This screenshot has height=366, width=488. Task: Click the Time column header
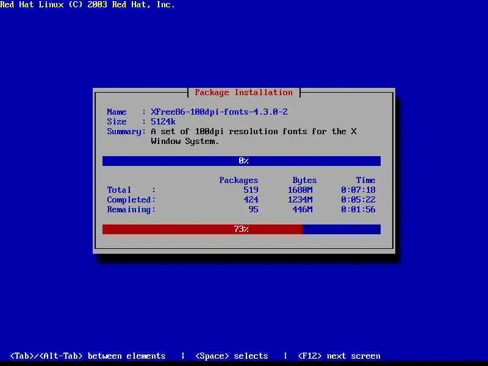[365, 180]
